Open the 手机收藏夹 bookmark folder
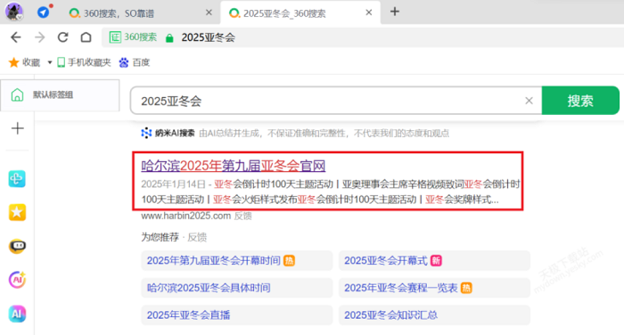624x335 pixels. (84, 62)
